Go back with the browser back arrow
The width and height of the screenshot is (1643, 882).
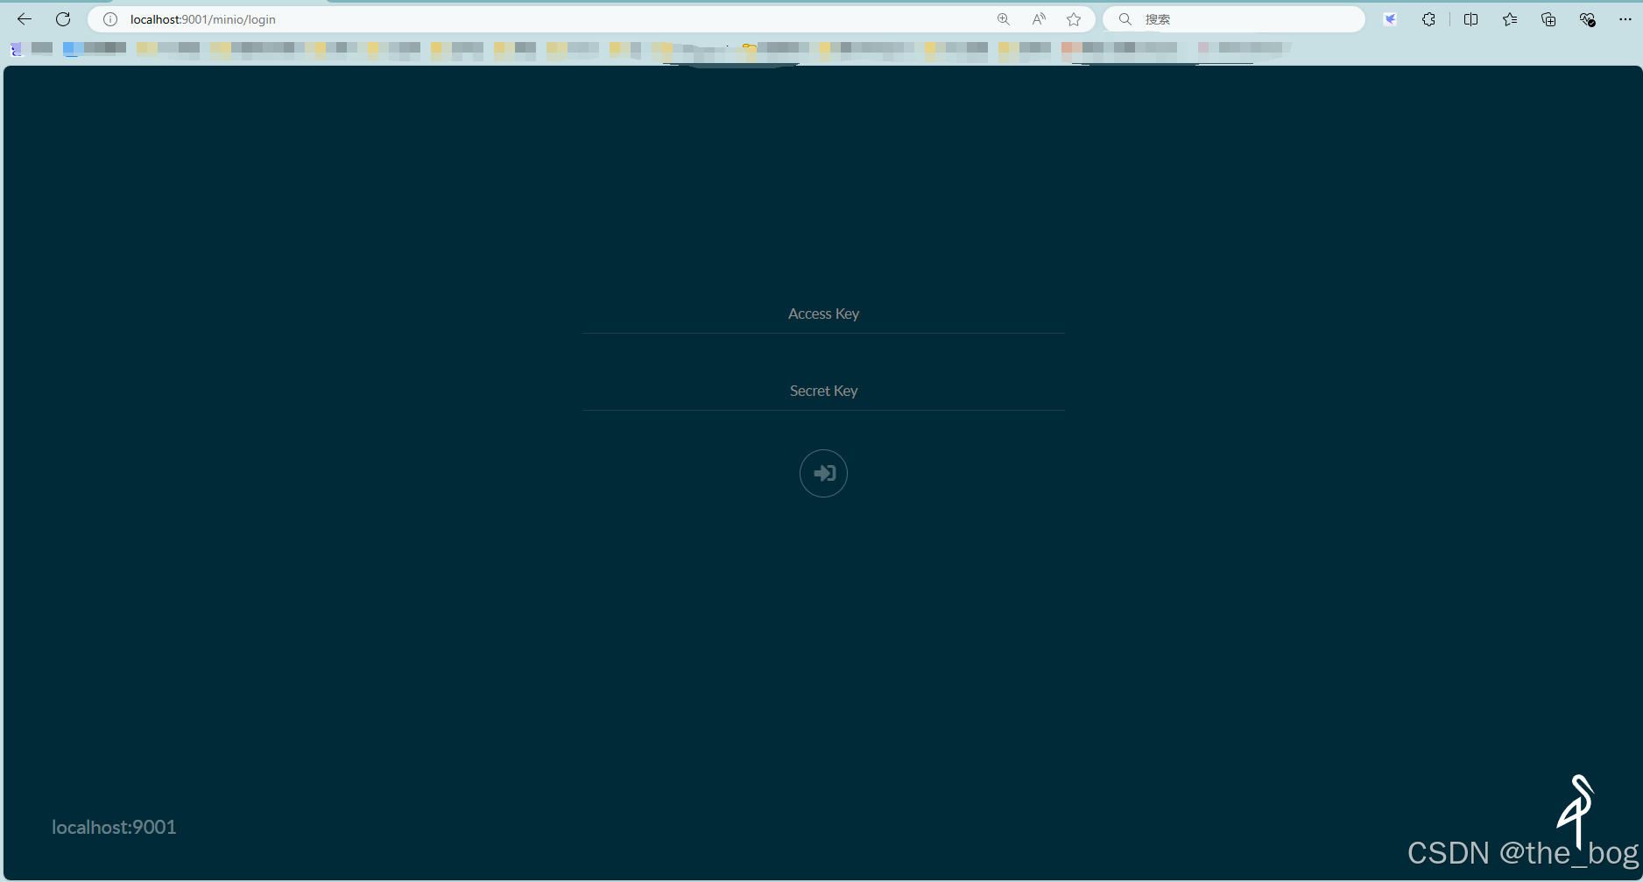pyautogui.click(x=25, y=19)
